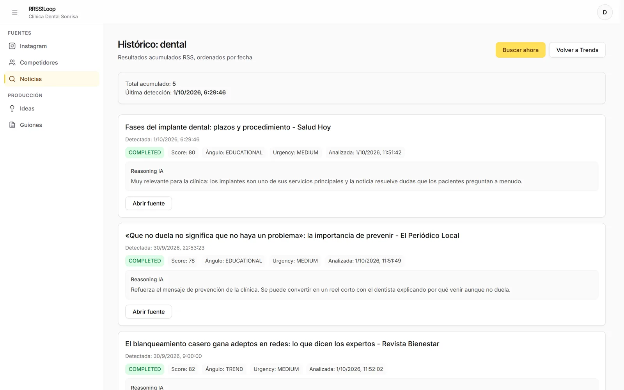The height and width of the screenshot is (390, 624).
Task: Click the Histórico: dental heading
Action: pyautogui.click(x=152, y=44)
